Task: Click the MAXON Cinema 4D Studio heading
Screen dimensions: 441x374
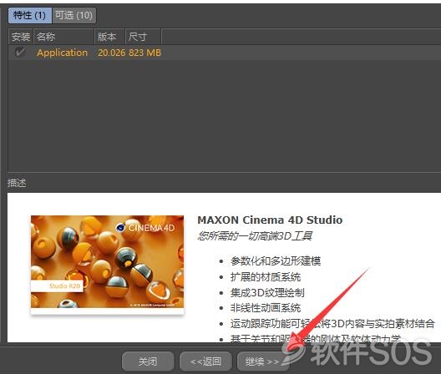Action: coord(270,220)
